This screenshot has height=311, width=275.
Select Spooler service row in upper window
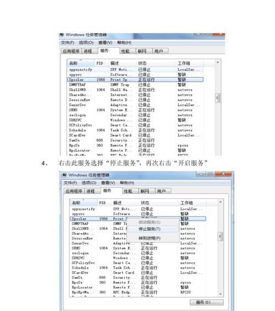pyautogui.click(x=135, y=80)
